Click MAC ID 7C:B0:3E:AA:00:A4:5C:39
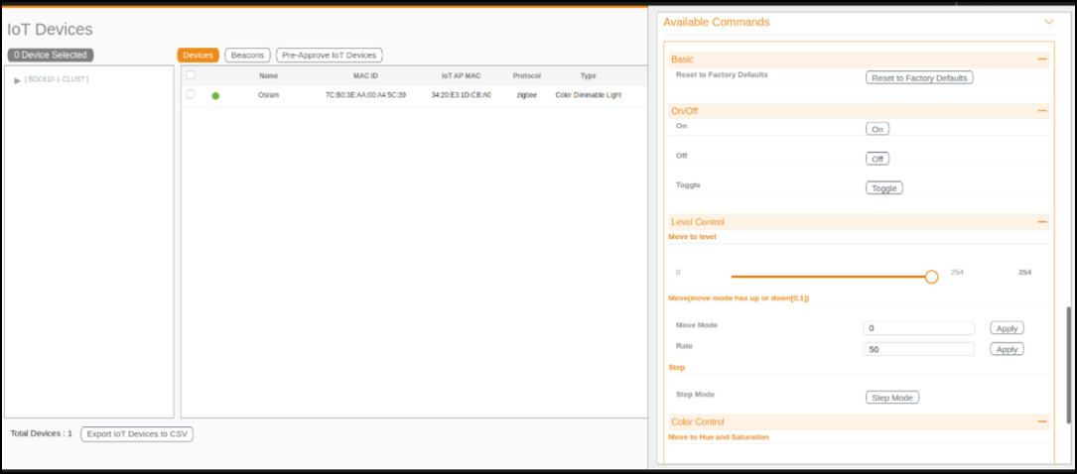 pos(365,95)
